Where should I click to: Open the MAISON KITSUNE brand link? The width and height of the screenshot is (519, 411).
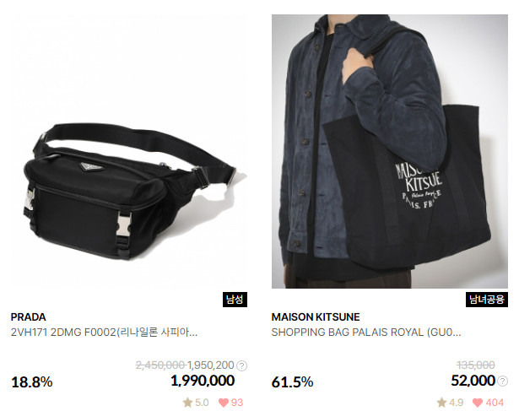316,317
